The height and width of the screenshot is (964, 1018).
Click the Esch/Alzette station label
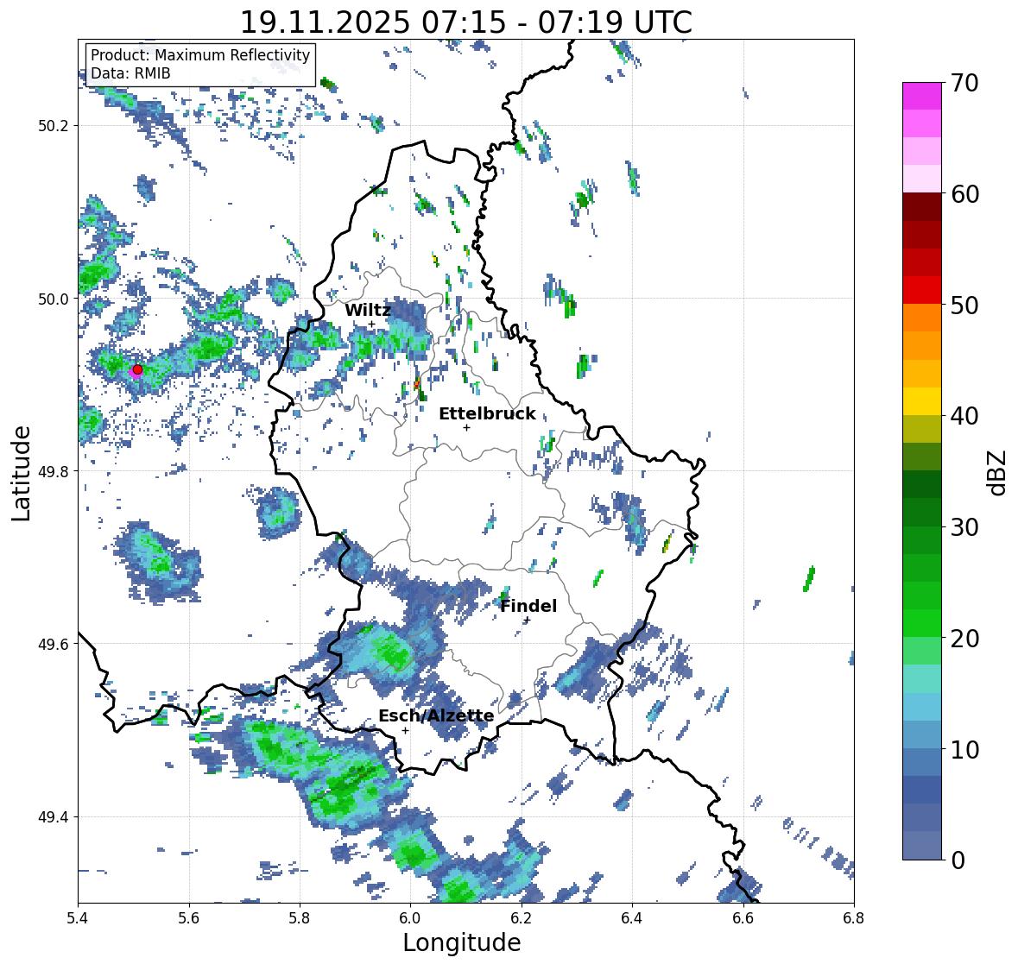[x=436, y=716]
